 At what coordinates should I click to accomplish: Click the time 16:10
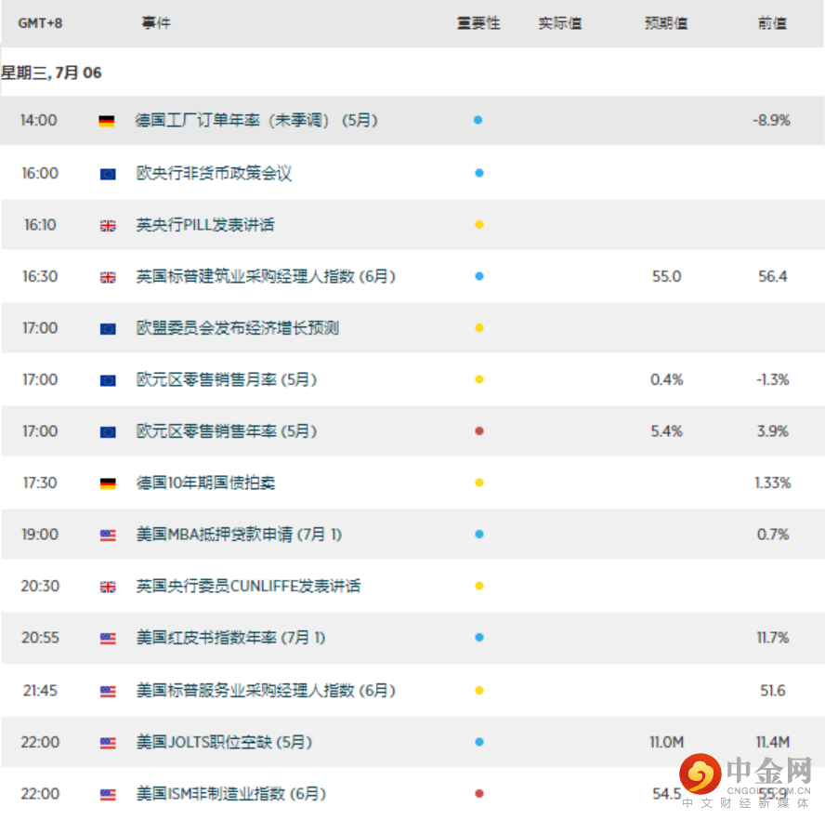(40, 225)
